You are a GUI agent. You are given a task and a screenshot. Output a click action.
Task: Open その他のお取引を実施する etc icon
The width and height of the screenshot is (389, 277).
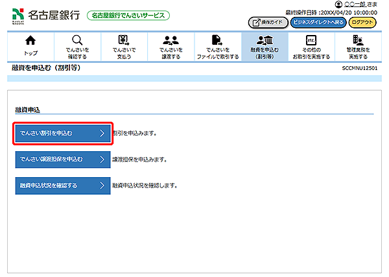311,40
